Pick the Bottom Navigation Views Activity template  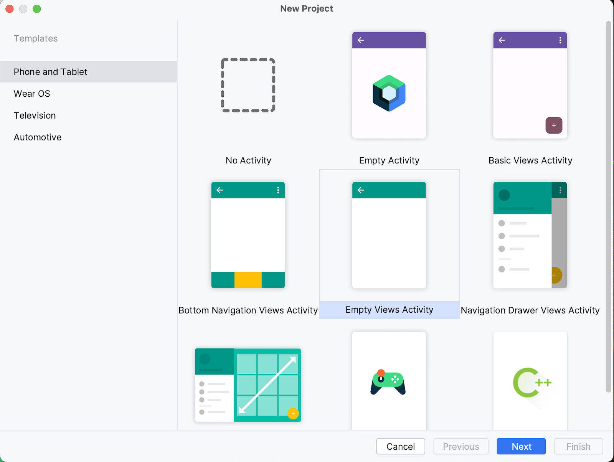pyautogui.click(x=248, y=235)
